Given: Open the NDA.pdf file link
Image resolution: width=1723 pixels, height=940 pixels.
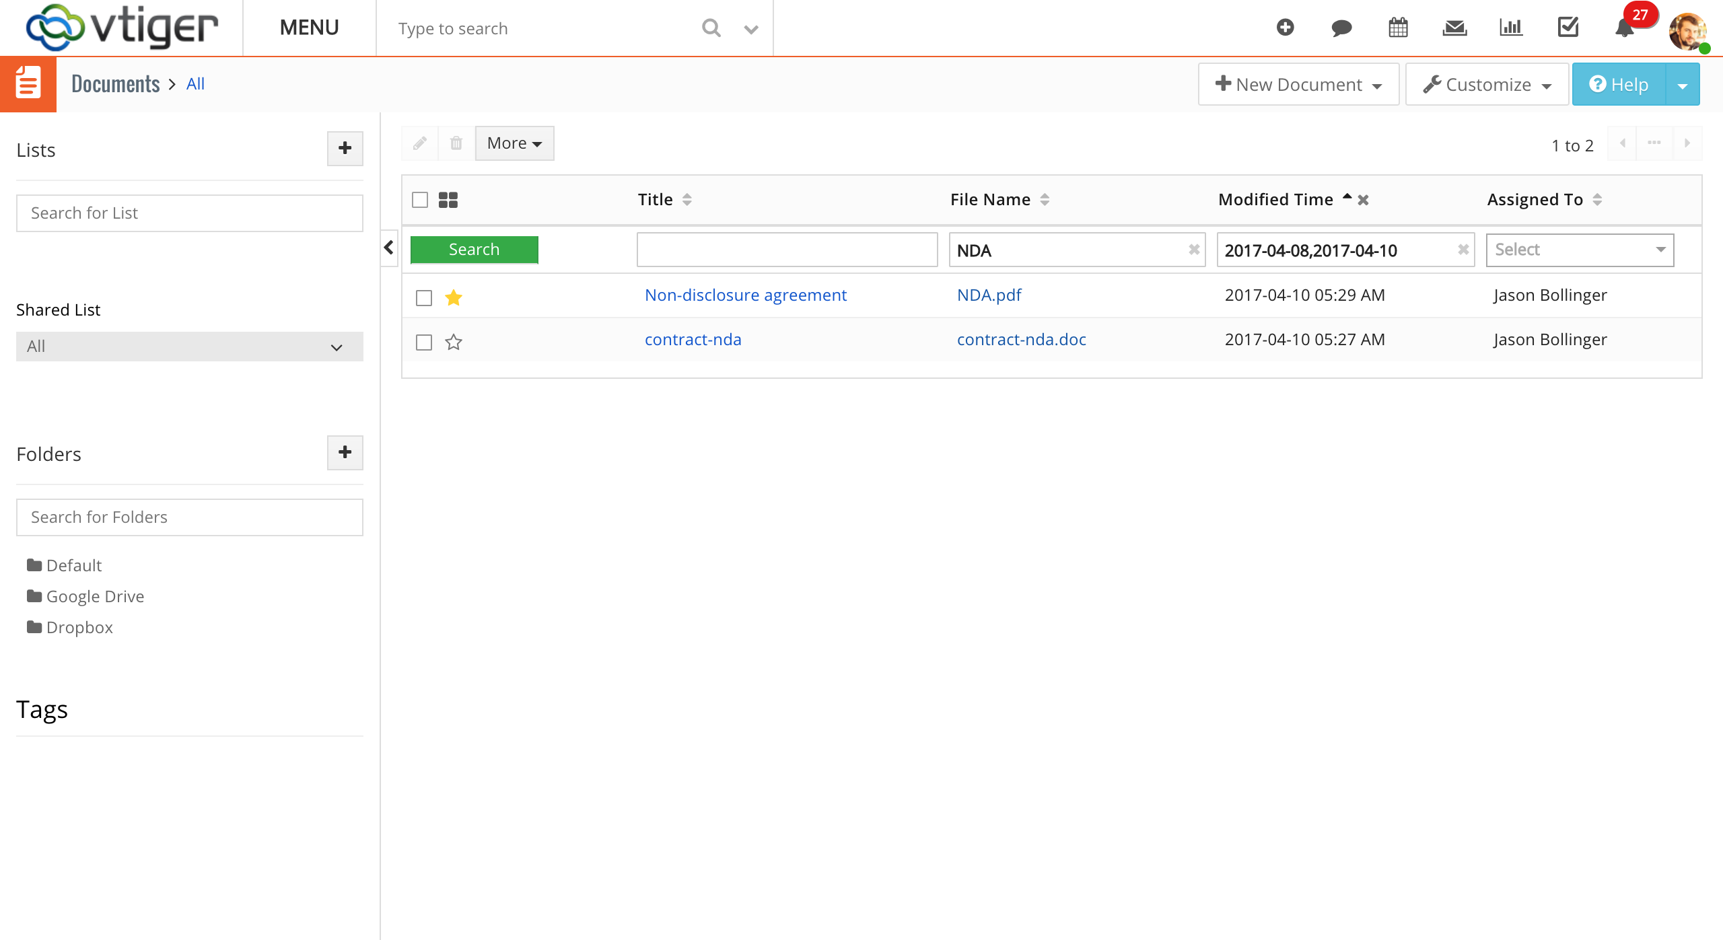Looking at the screenshot, I should pos(989,295).
